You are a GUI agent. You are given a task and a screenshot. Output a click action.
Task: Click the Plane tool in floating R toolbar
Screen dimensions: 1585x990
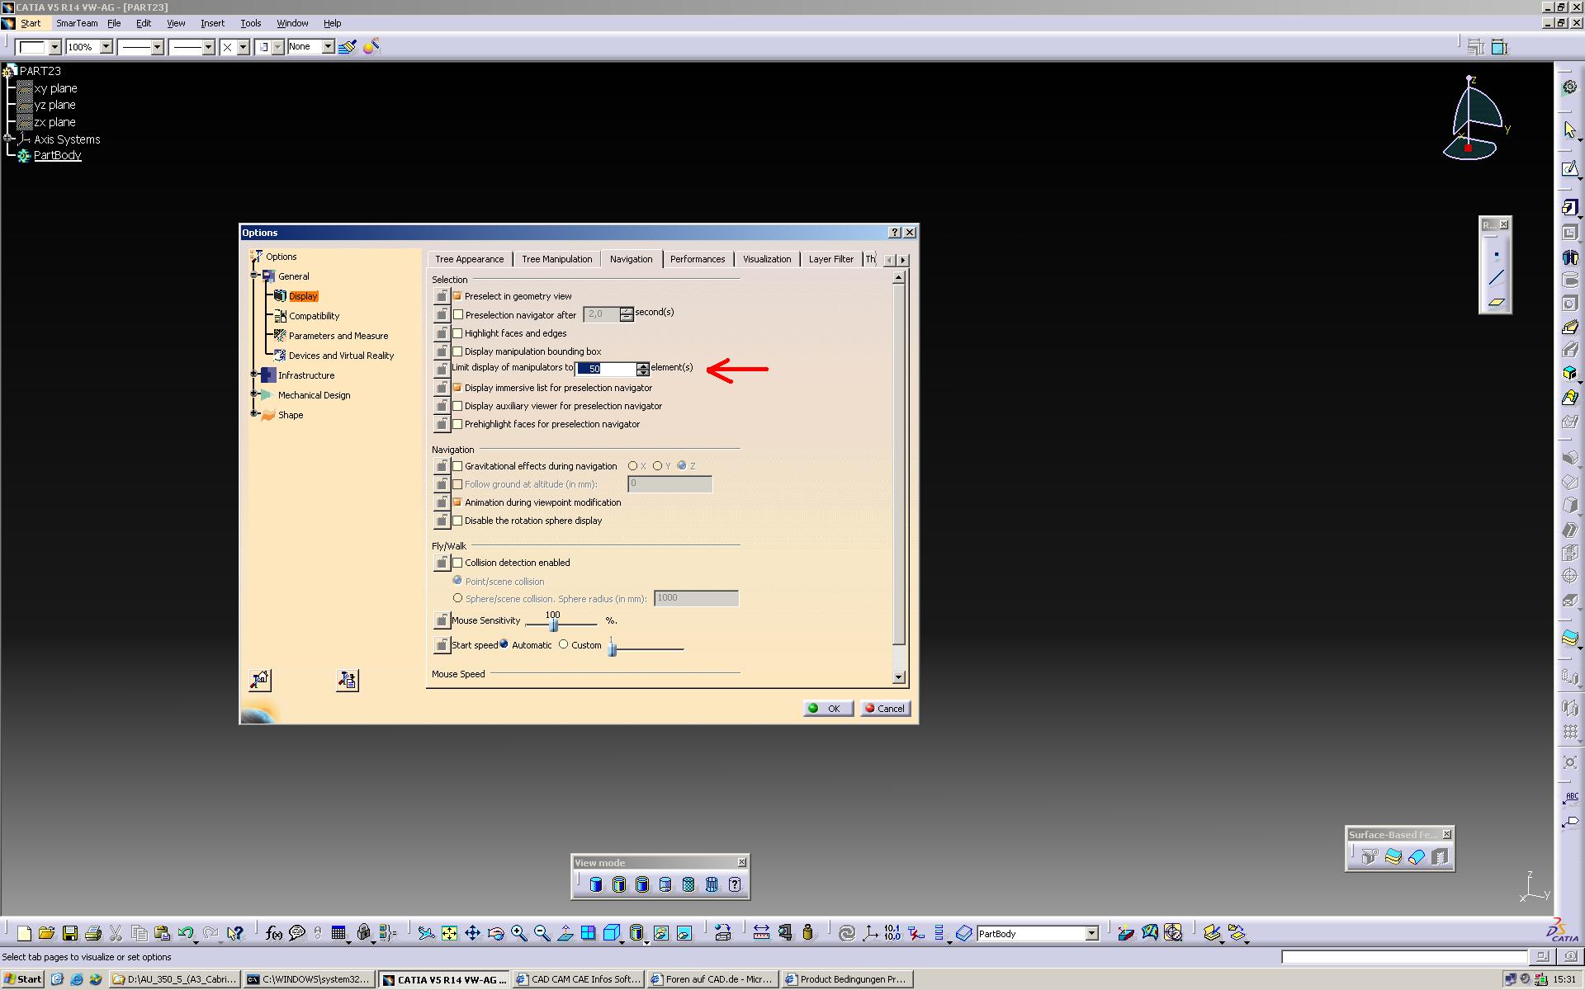(x=1496, y=302)
